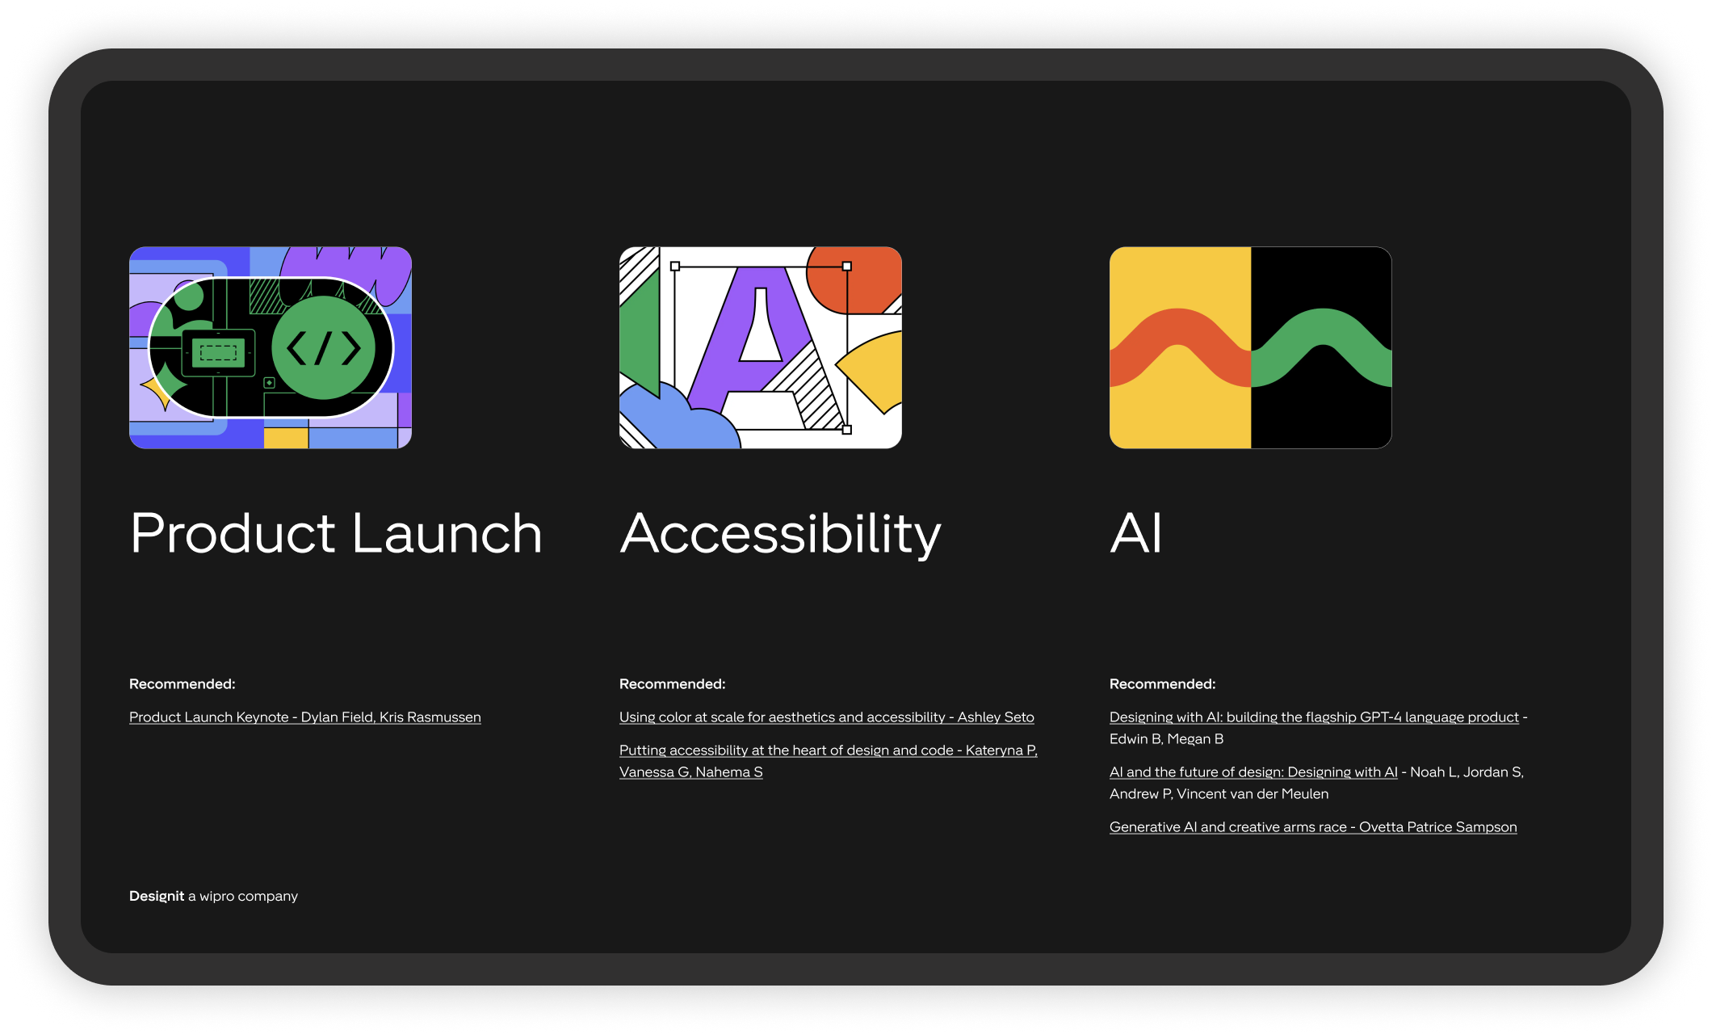
Task: Open Generative AI and creative arms race link
Action: pyautogui.click(x=1312, y=827)
